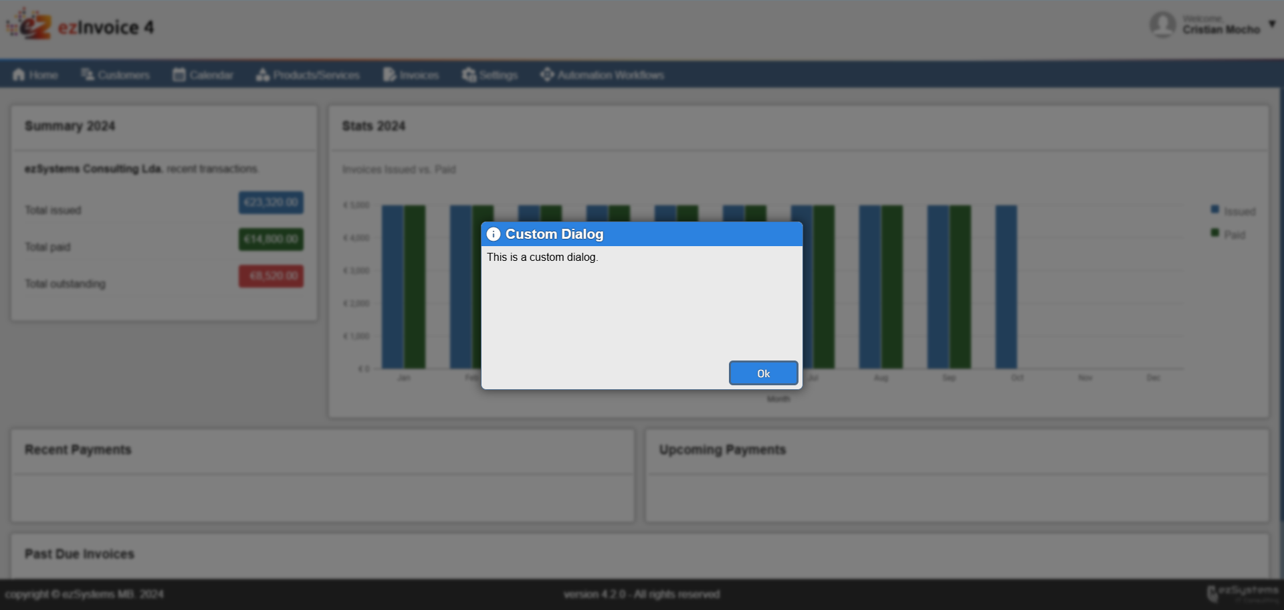Click the Calendar icon in navigation
This screenshot has height=610, width=1284.
pyautogui.click(x=179, y=75)
